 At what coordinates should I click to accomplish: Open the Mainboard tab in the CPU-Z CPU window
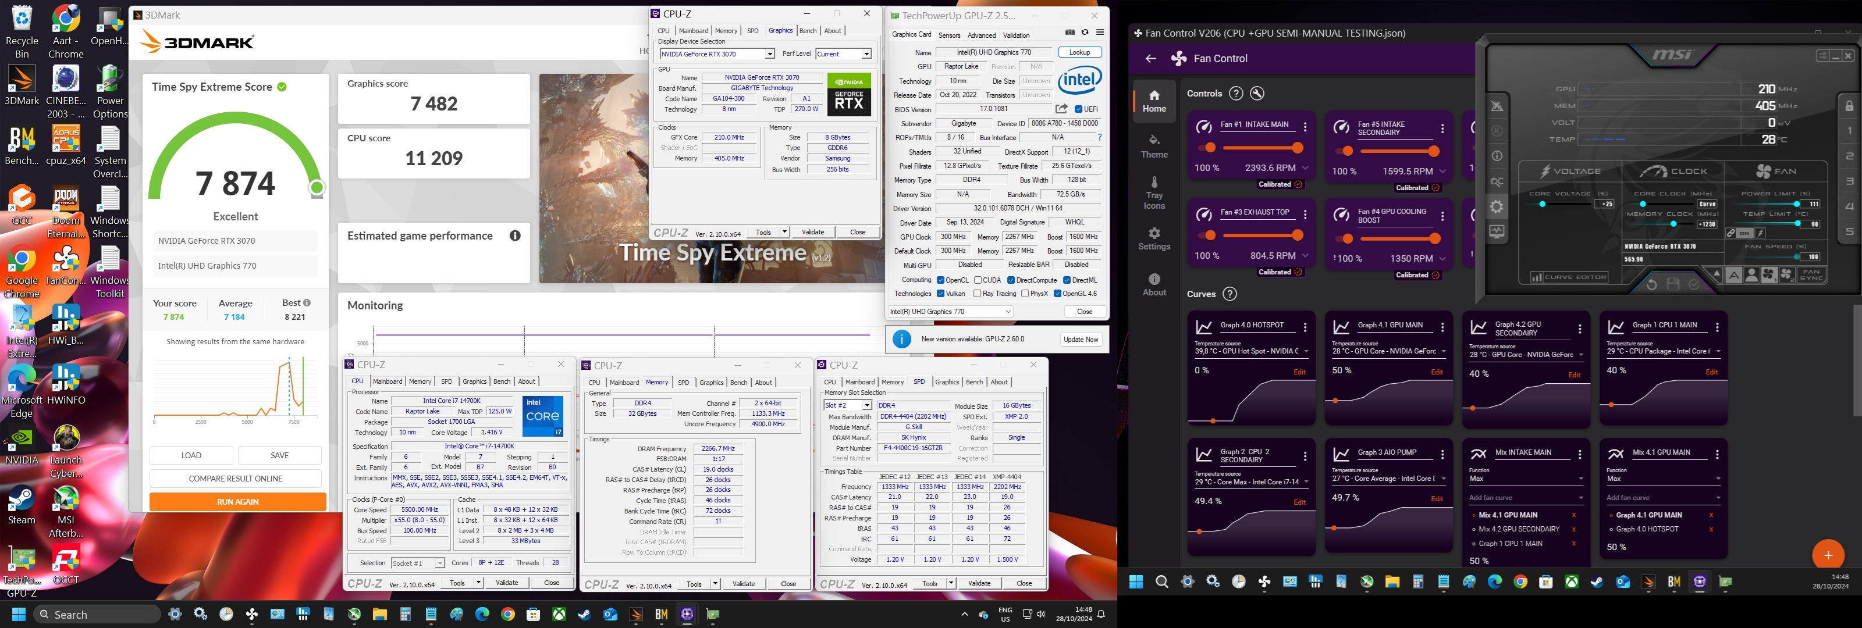tap(388, 381)
